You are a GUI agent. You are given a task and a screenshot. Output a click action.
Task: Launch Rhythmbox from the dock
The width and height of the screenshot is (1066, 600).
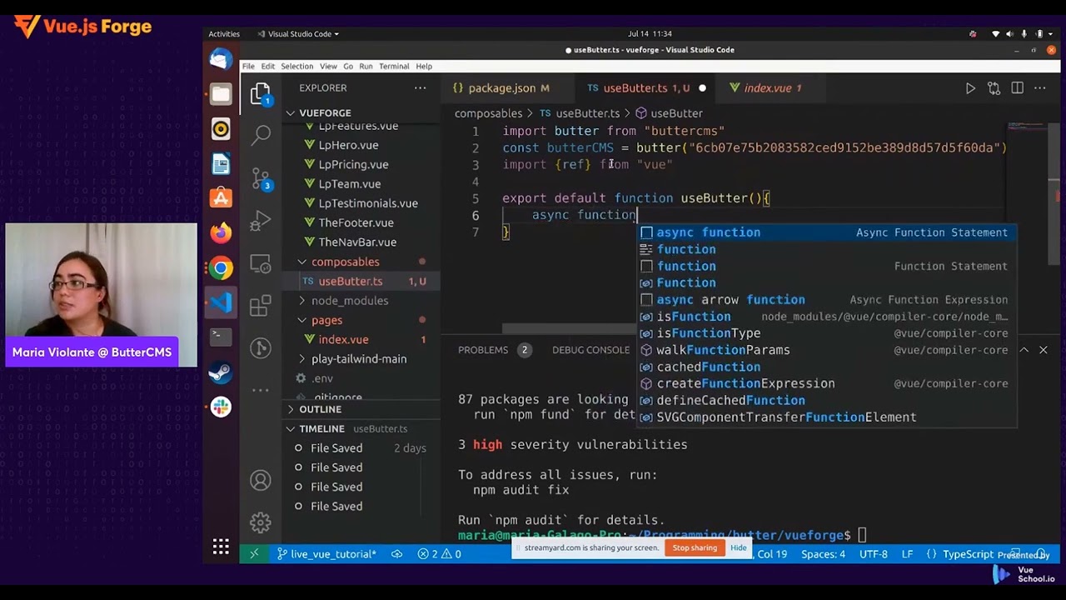coord(221,129)
